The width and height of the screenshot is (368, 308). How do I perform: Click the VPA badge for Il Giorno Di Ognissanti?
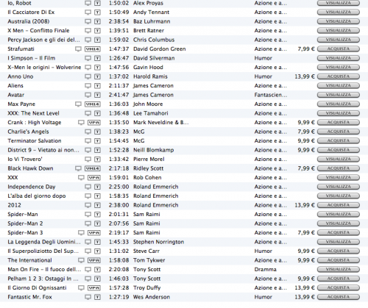(94, 288)
